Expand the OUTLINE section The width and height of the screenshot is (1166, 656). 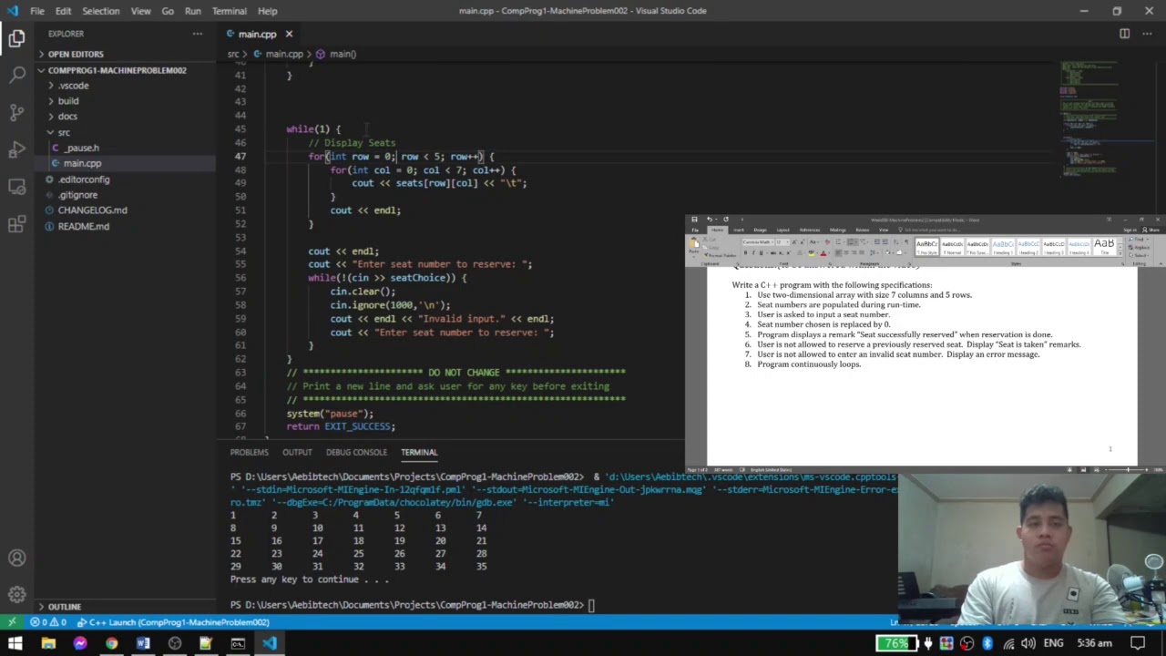tap(64, 607)
